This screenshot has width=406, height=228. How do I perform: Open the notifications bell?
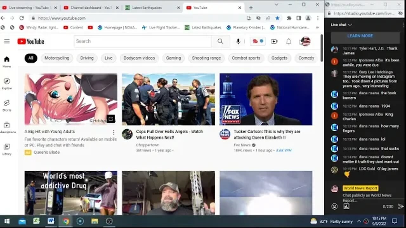coord(288,41)
